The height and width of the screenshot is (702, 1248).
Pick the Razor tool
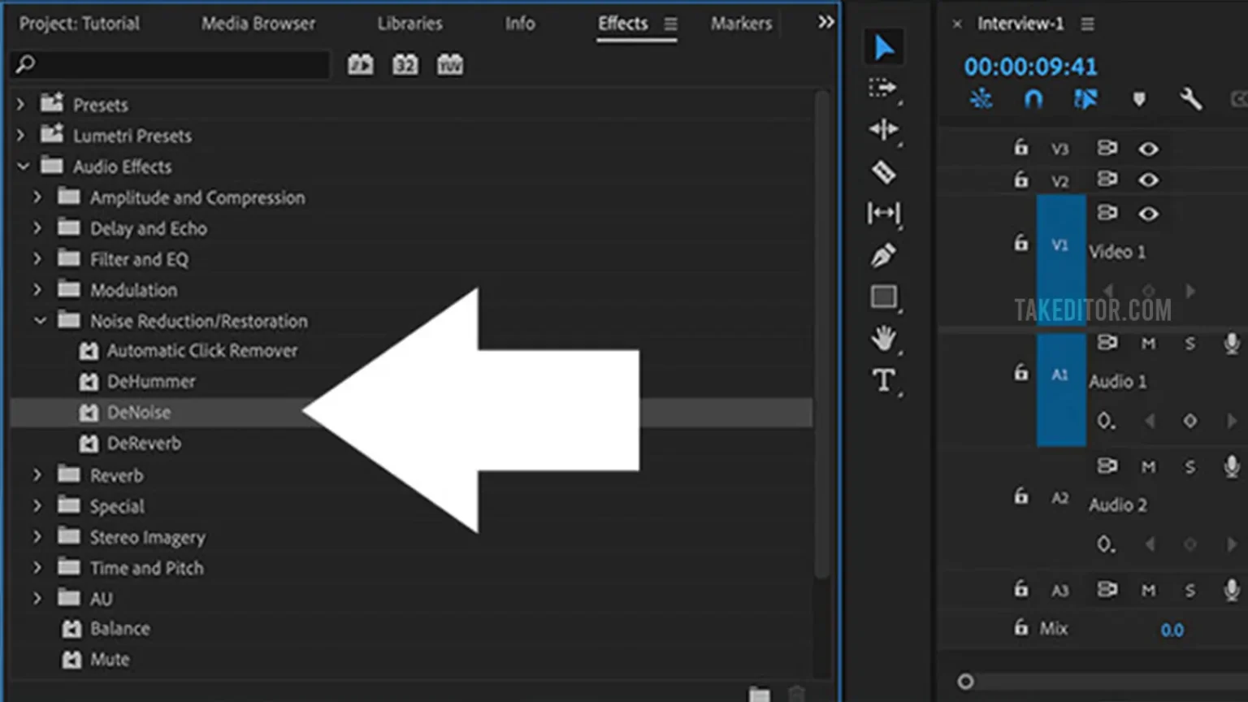tap(883, 171)
